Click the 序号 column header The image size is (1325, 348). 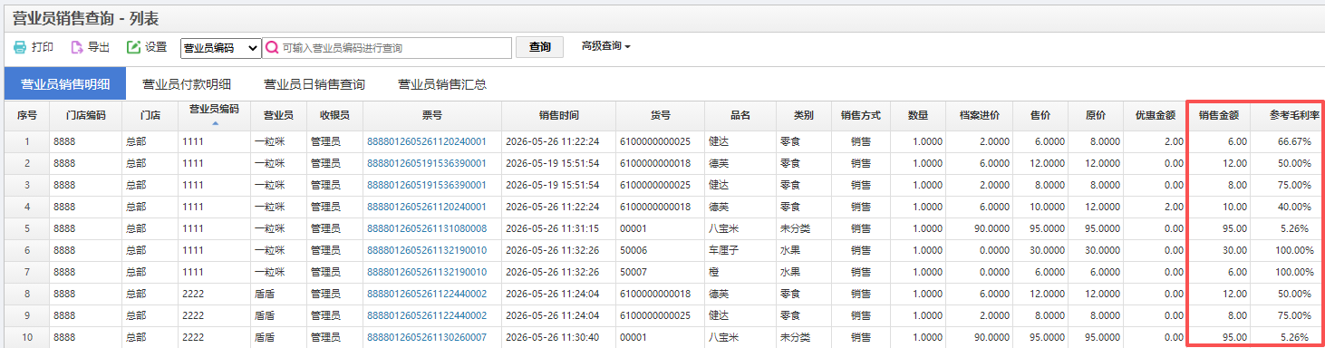click(x=27, y=116)
